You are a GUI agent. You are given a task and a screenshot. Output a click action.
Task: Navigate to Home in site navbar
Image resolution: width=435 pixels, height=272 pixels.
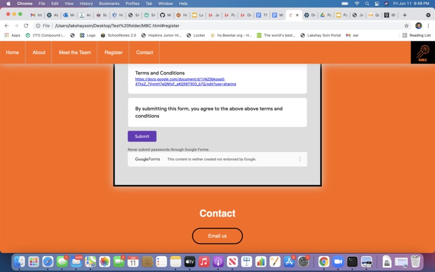12,52
